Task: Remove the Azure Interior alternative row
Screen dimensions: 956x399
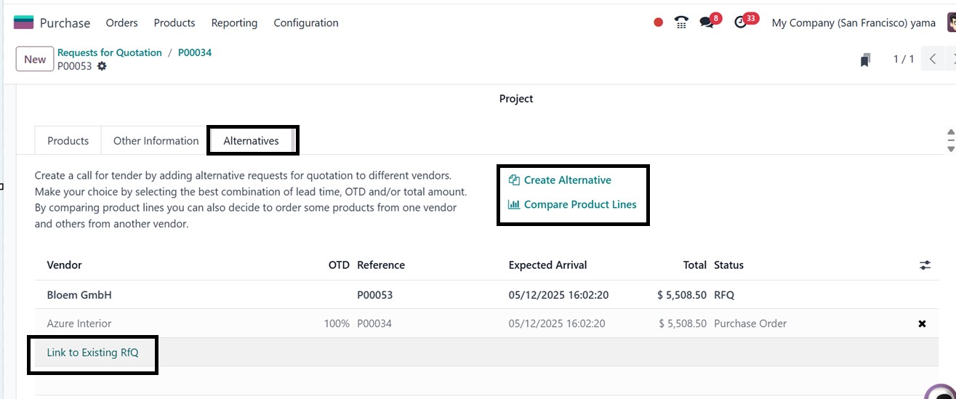Action: pyautogui.click(x=922, y=324)
